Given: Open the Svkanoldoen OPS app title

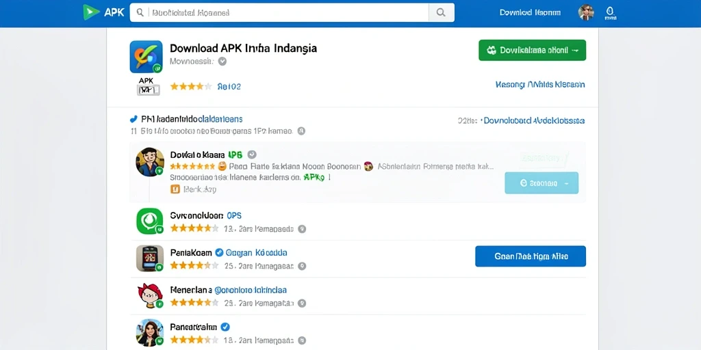Looking at the screenshot, I should tap(205, 215).
